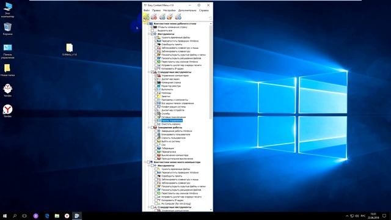Click the yellow note icon beside Заметки
Image resolution: width=391 pixels, height=220 pixels.
[159, 96]
